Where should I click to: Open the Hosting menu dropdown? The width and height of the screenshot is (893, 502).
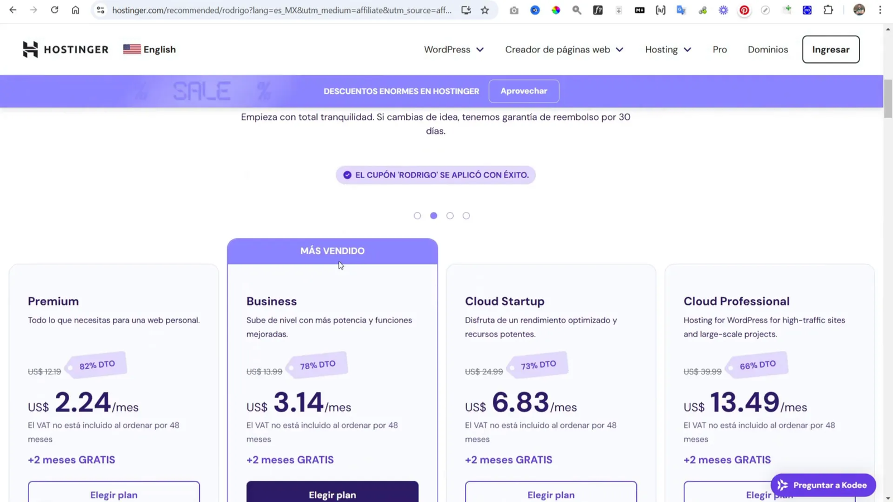pos(668,49)
